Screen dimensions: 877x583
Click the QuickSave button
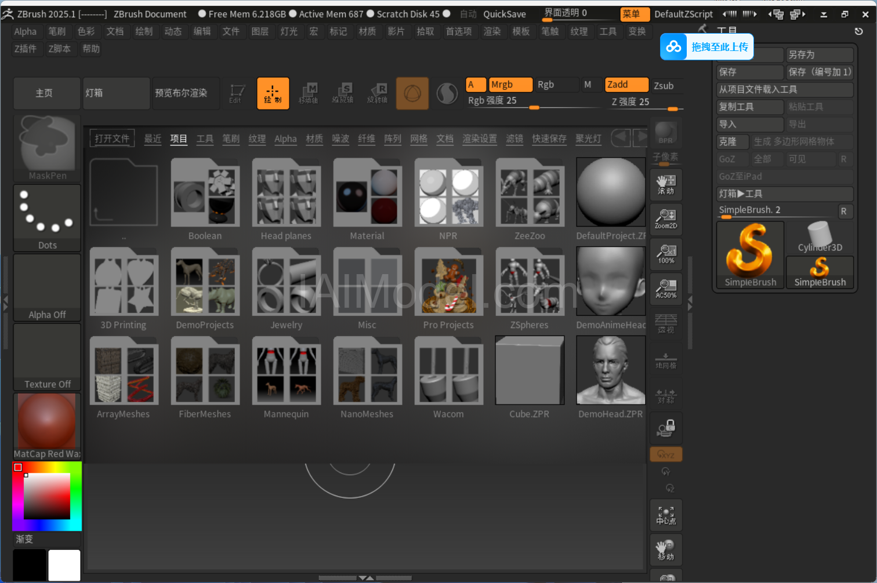(x=505, y=14)
